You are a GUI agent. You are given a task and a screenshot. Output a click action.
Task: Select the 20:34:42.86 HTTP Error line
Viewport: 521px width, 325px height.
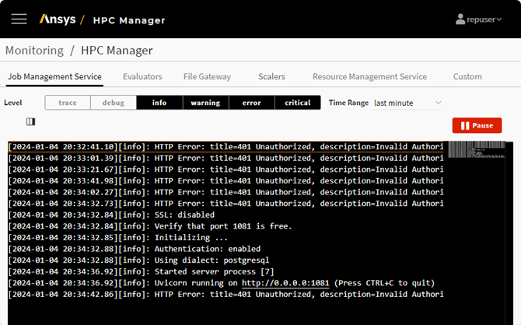coord(226,295)
